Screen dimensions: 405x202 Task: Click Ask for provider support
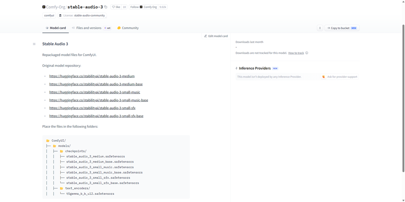pos(340,77)
